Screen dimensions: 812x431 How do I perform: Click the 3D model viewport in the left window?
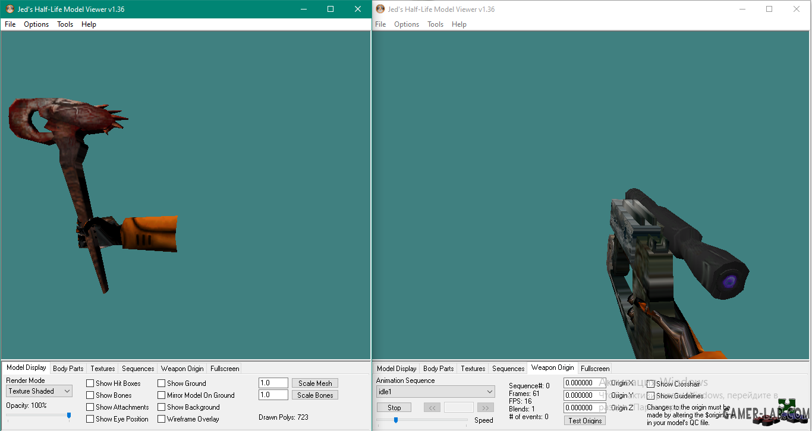(x=185, y=195)
